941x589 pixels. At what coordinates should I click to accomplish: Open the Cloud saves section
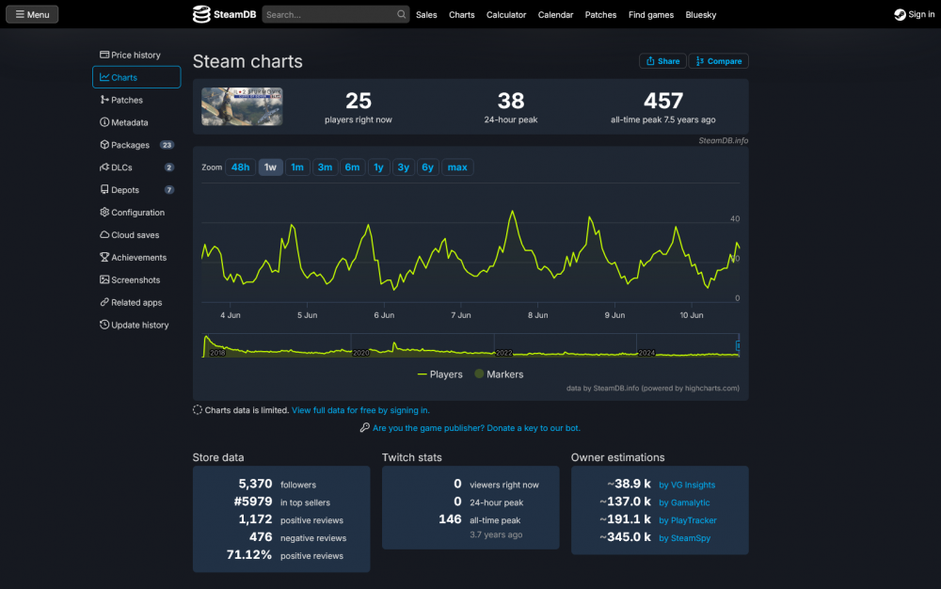(130, 234)
